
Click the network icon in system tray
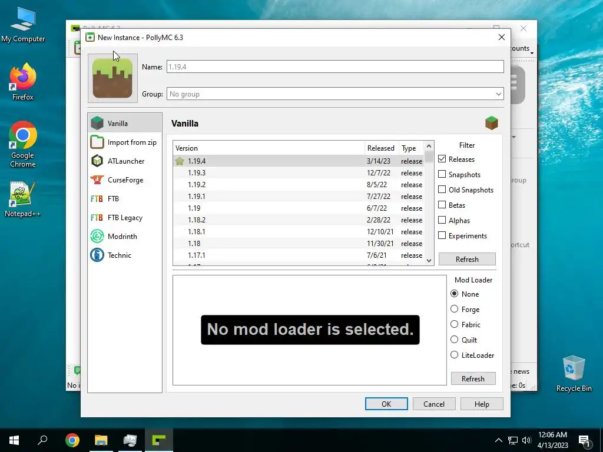click(x=513, y=440)
